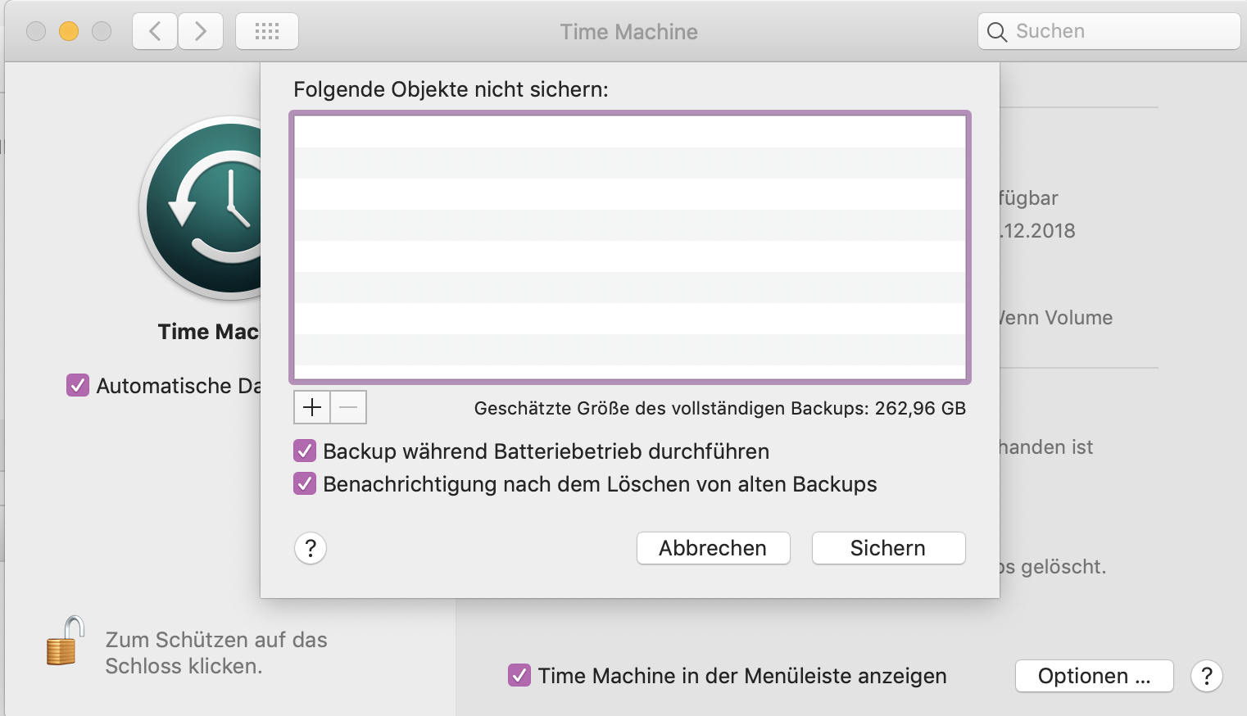Click into the Suchen search field
This screenshot has width=1247, height=716.
coord(1122,32)
